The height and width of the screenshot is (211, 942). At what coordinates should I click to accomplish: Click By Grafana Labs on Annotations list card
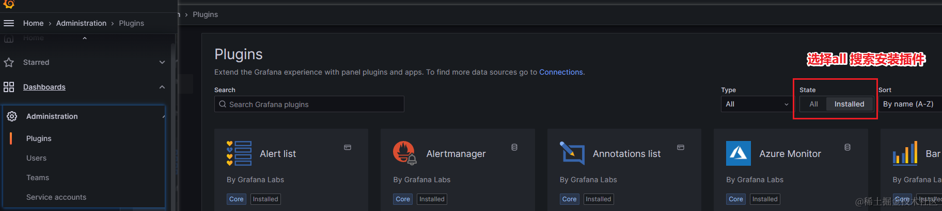588,180
